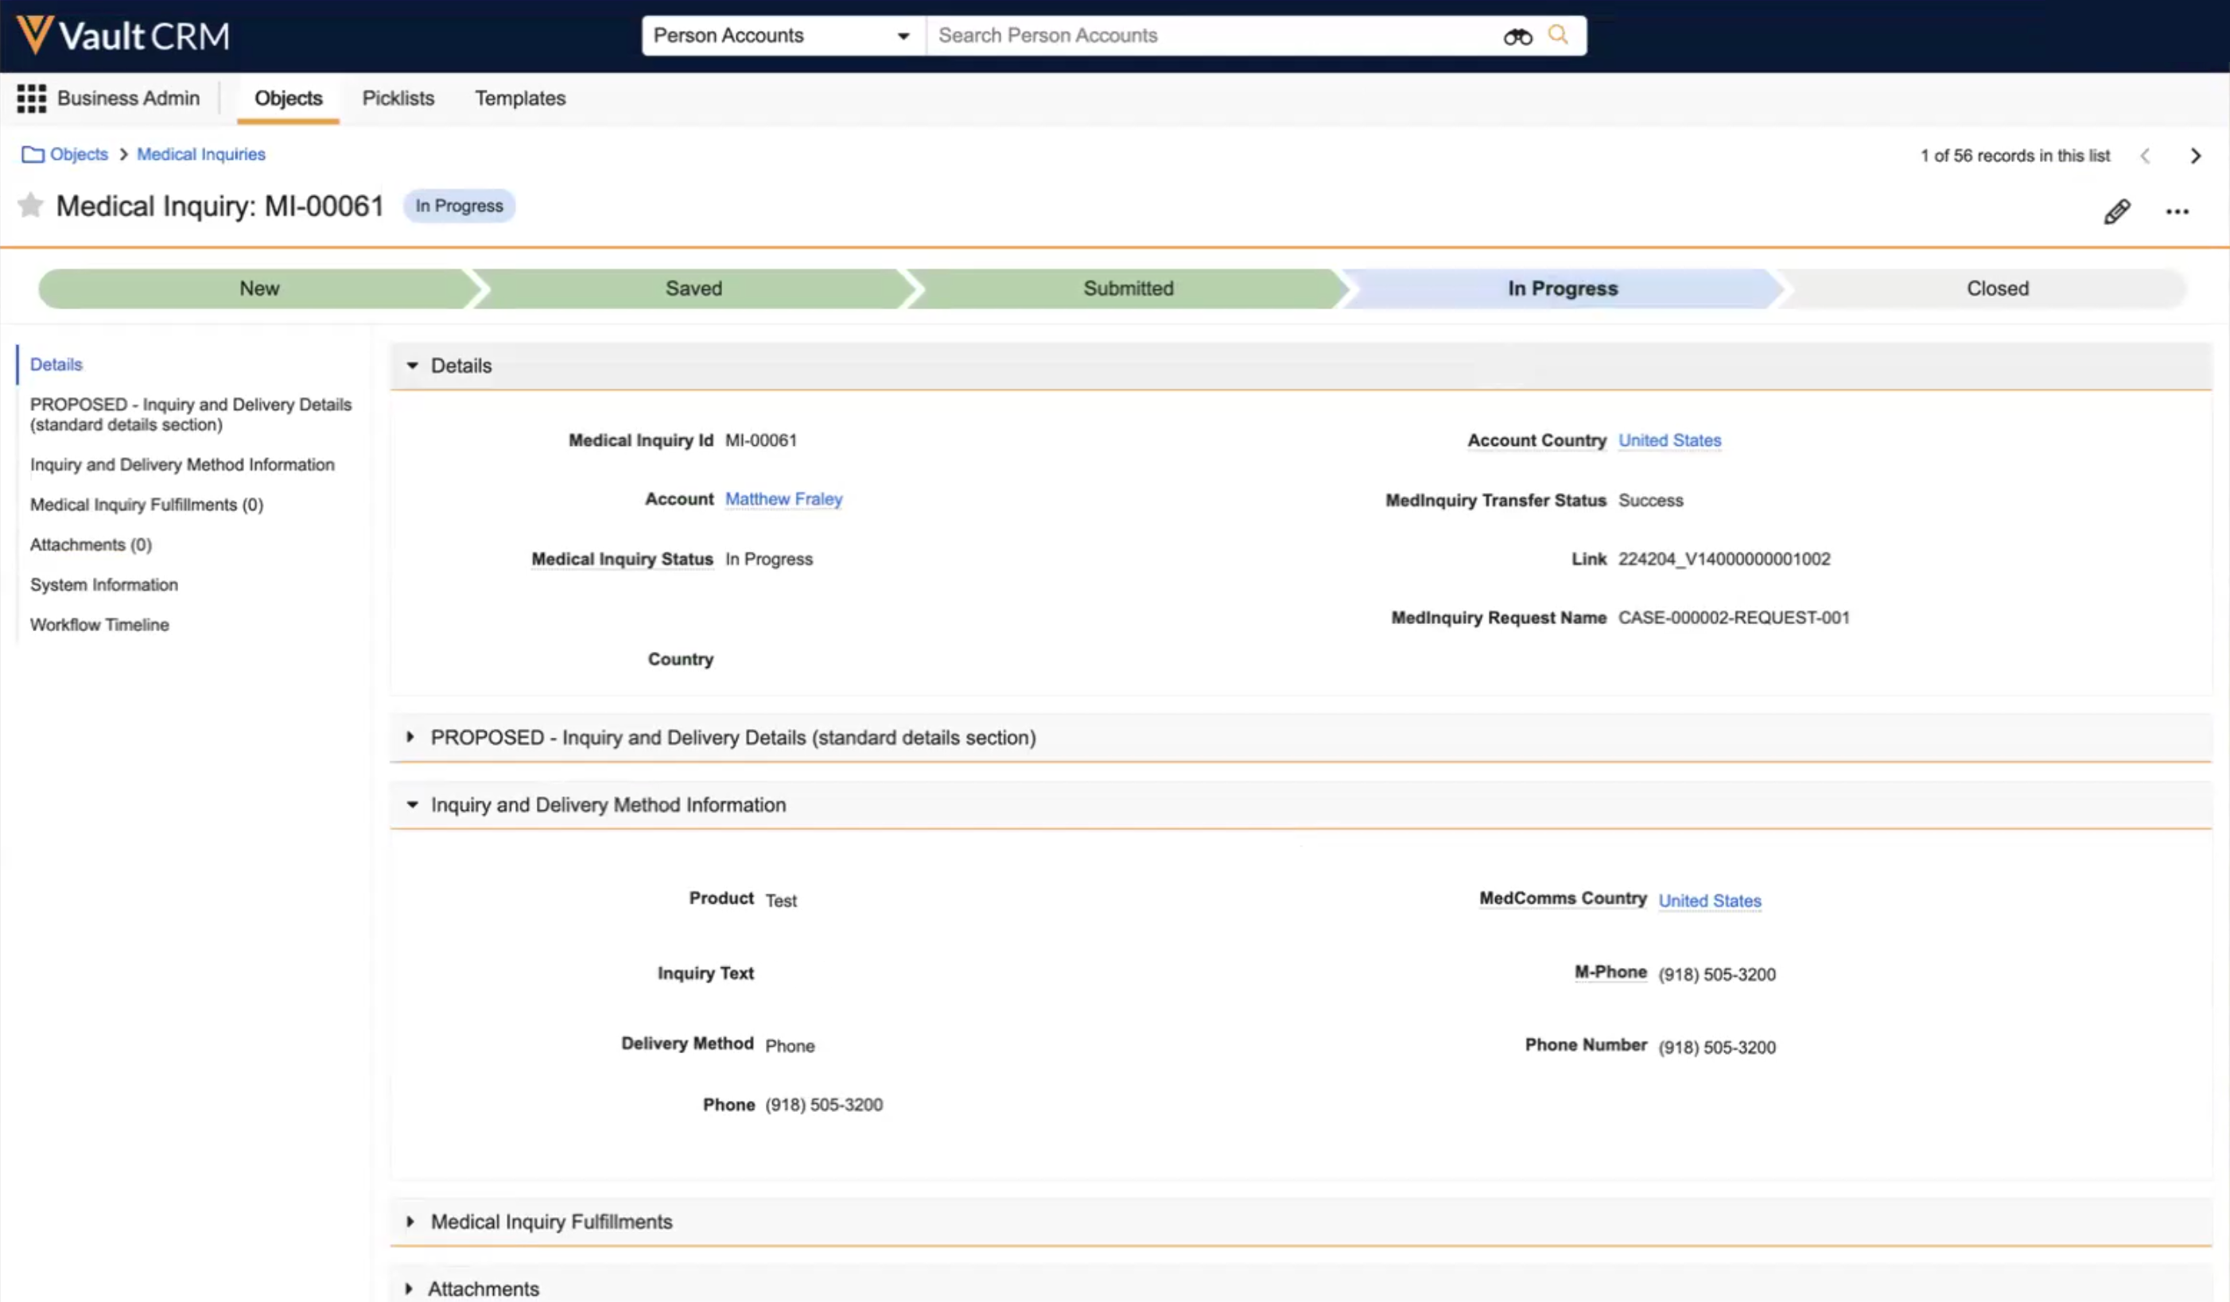The image size is (2230, 1302).
Task: Click the Medical Inquiries breadcrumb link
Action: click(x=201, y=155)
